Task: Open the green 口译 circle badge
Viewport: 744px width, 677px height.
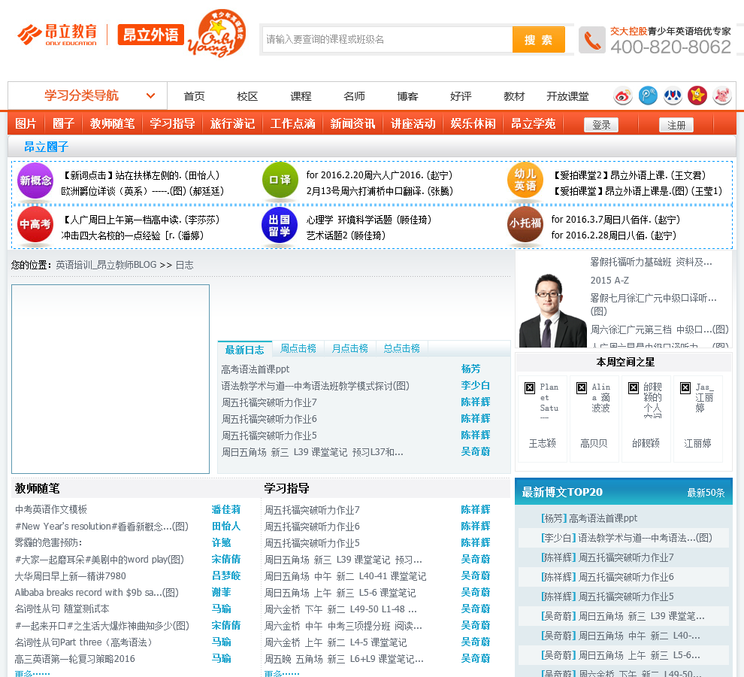Action: click(280, 181)
